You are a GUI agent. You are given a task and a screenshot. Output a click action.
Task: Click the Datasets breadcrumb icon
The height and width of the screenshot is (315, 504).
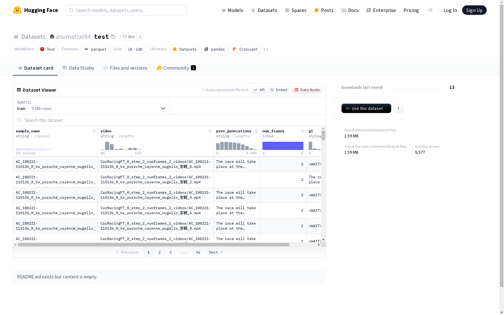coord(16,37)
